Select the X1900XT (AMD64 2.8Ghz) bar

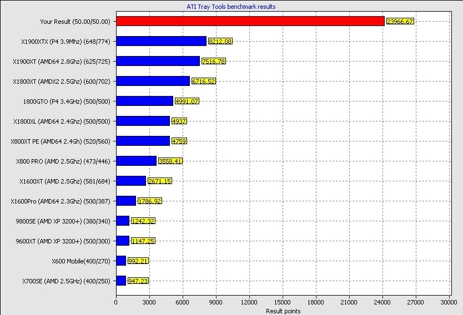158,61
